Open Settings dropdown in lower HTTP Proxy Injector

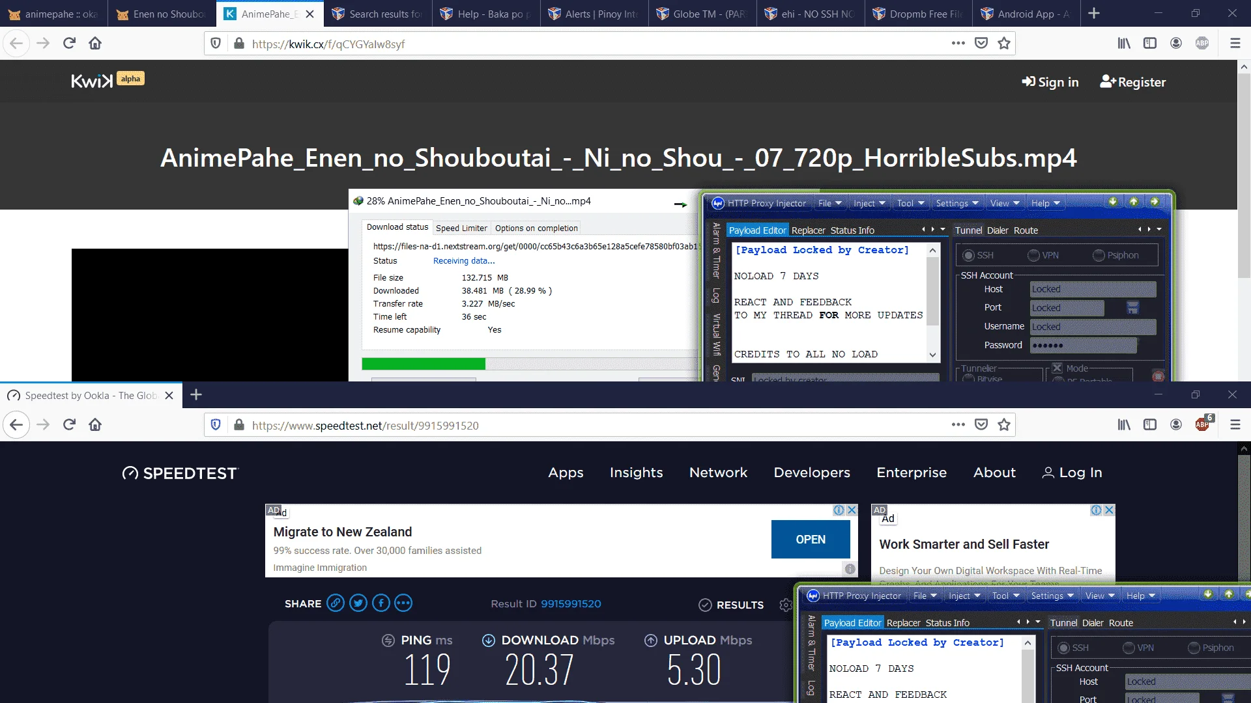coord(1052,596)
